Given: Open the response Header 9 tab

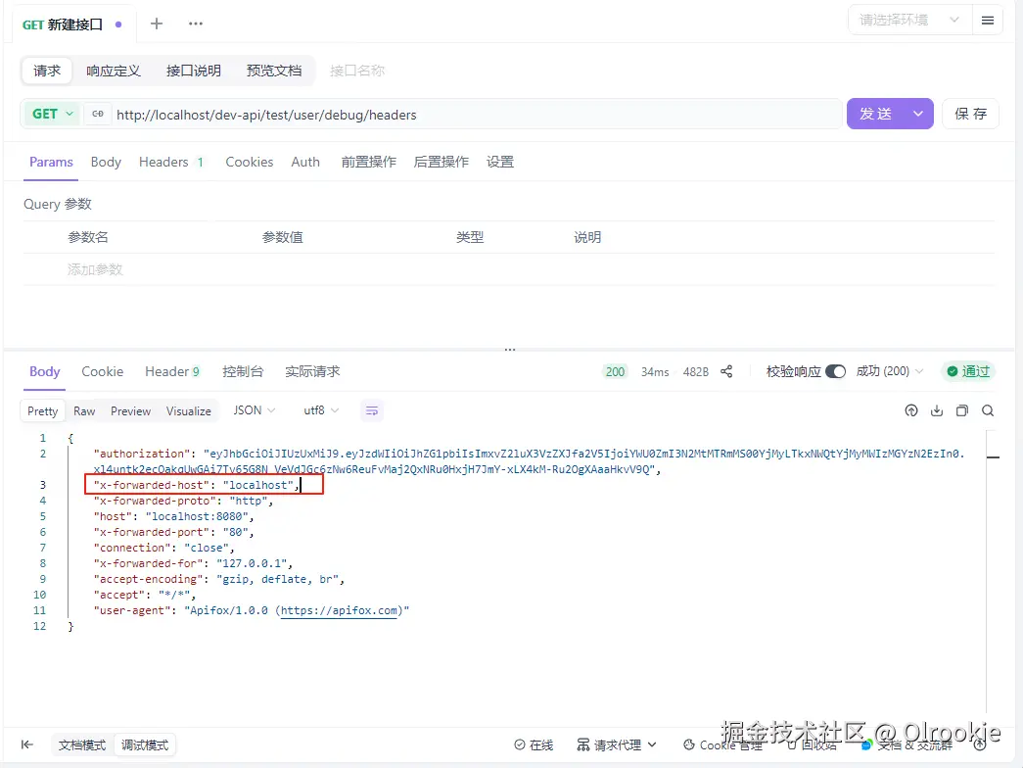Looking at the screenshot, I should click(x=172, y=371).
